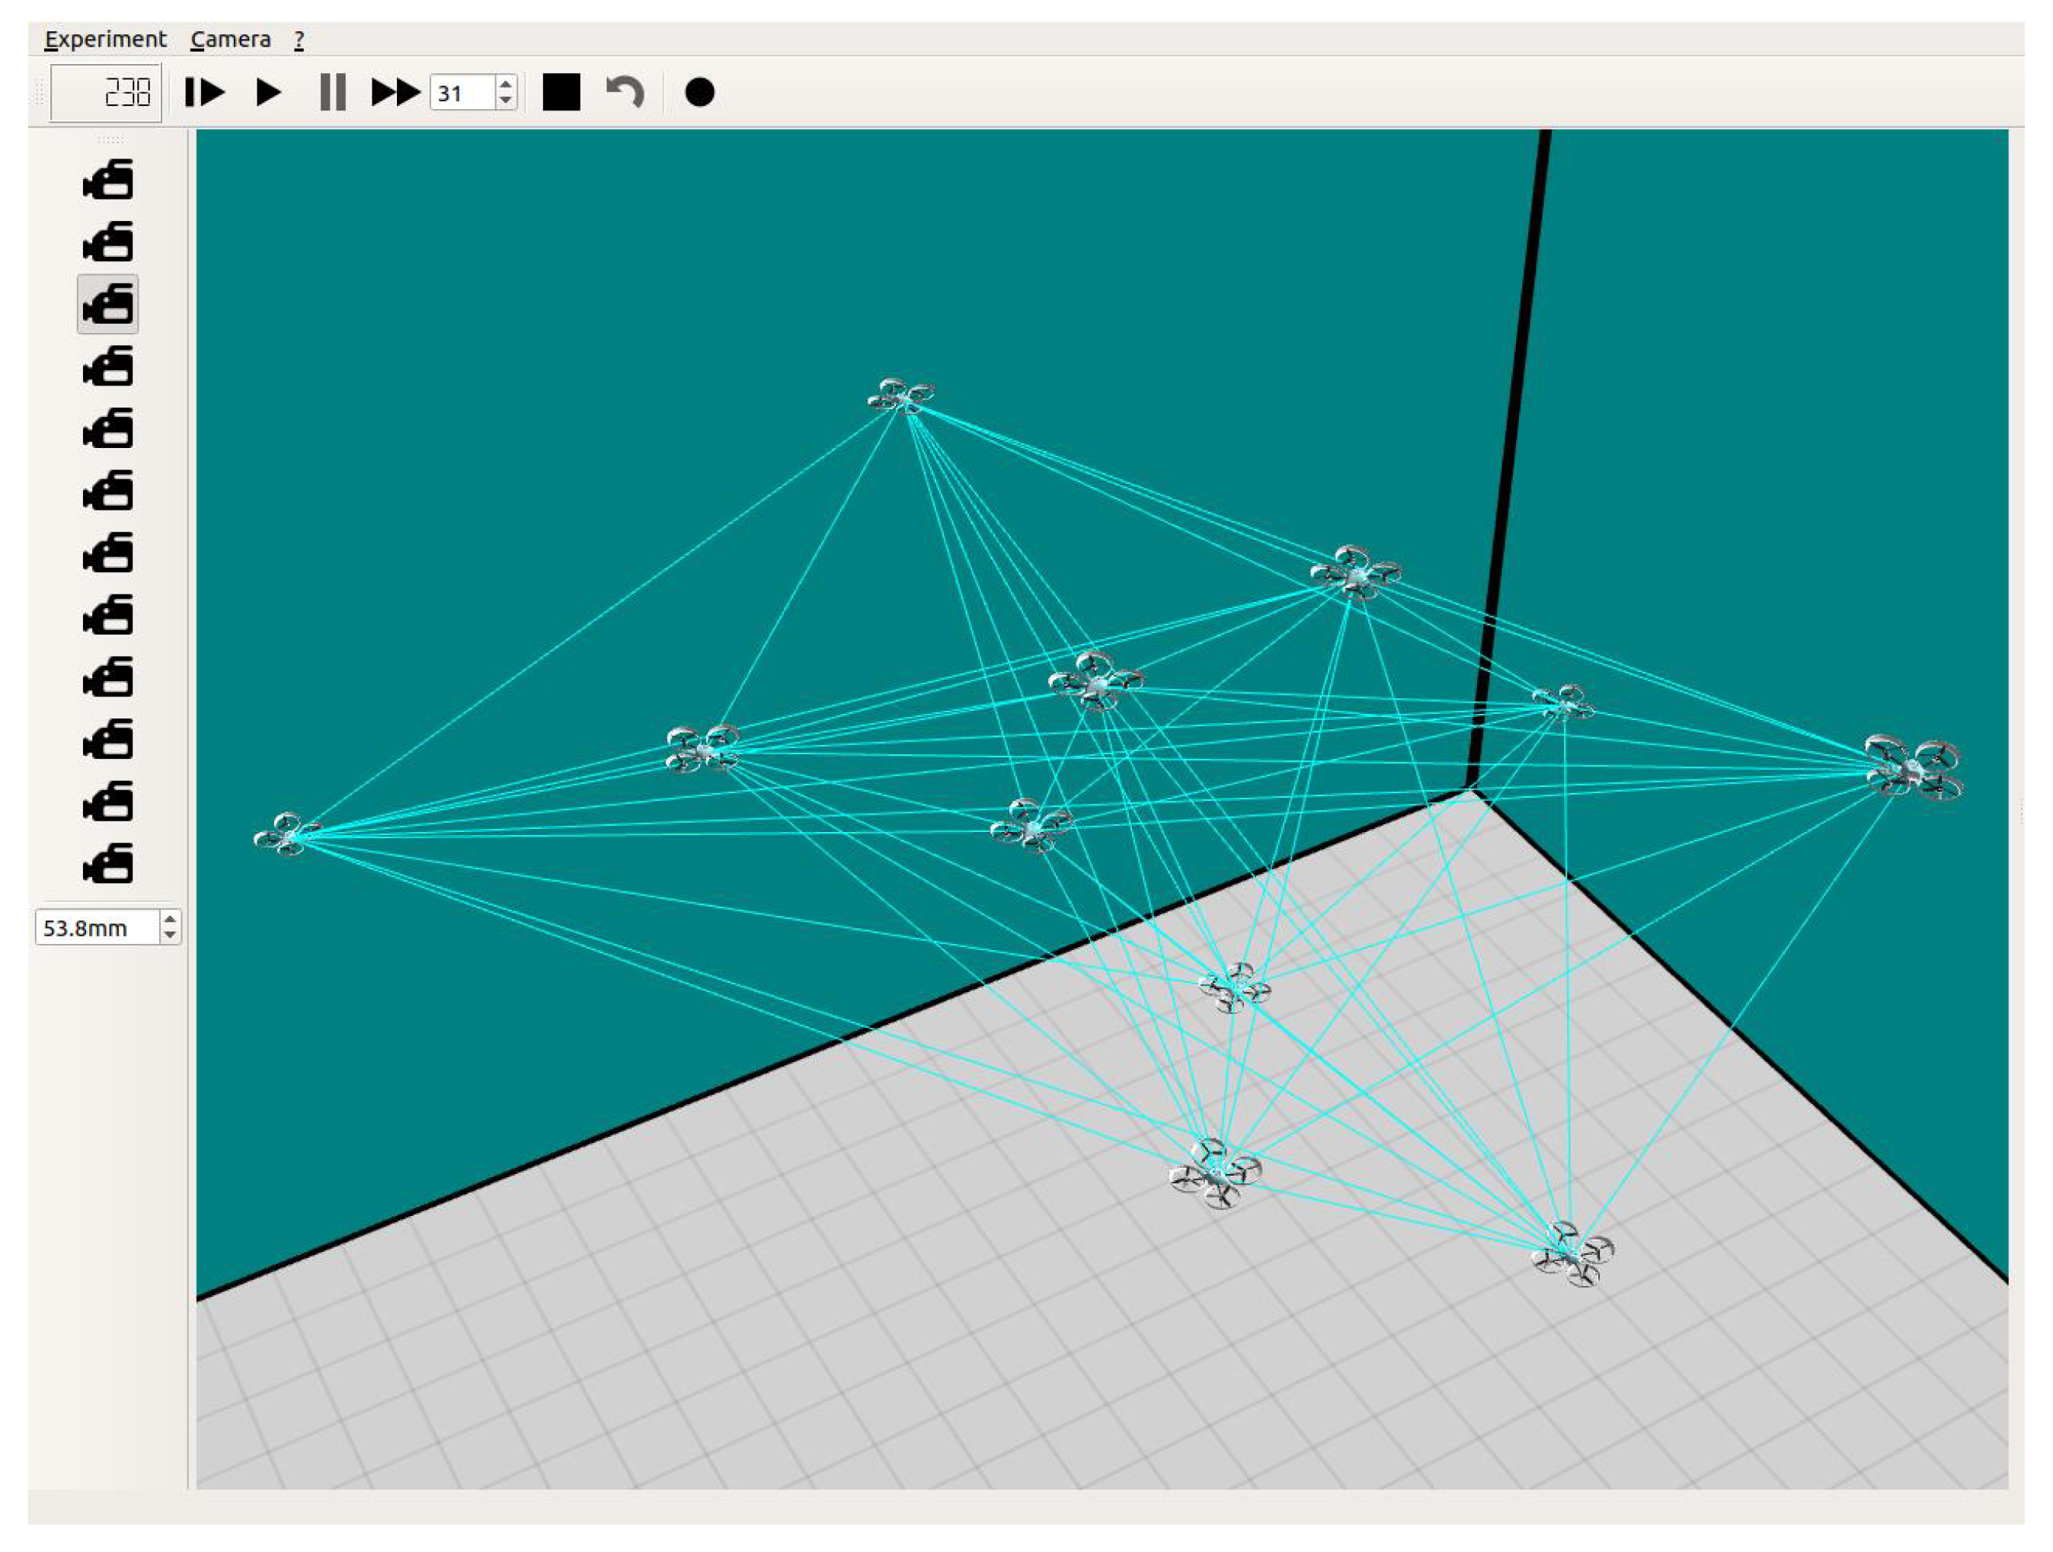Open the Camera menu
The height and width of the screenshot is (1552, 2053).
(230, 40)
